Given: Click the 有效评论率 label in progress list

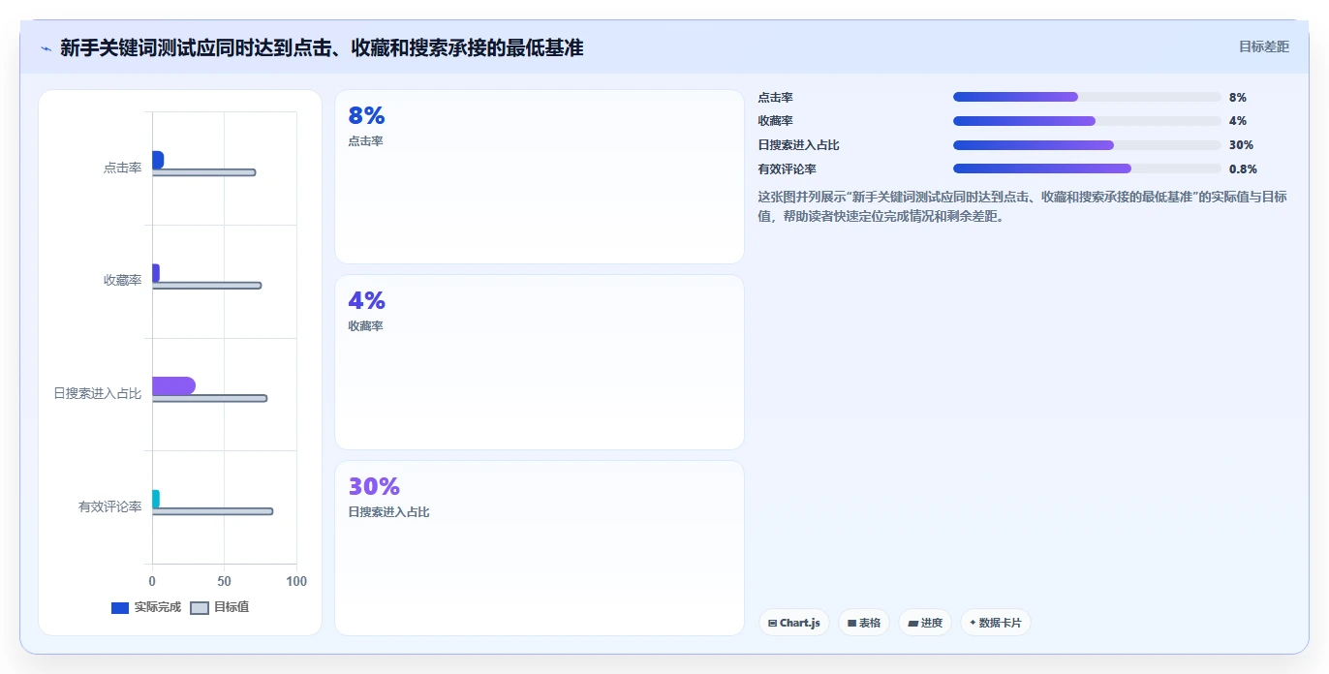Looking at the screenshot, I should point(788,168).
